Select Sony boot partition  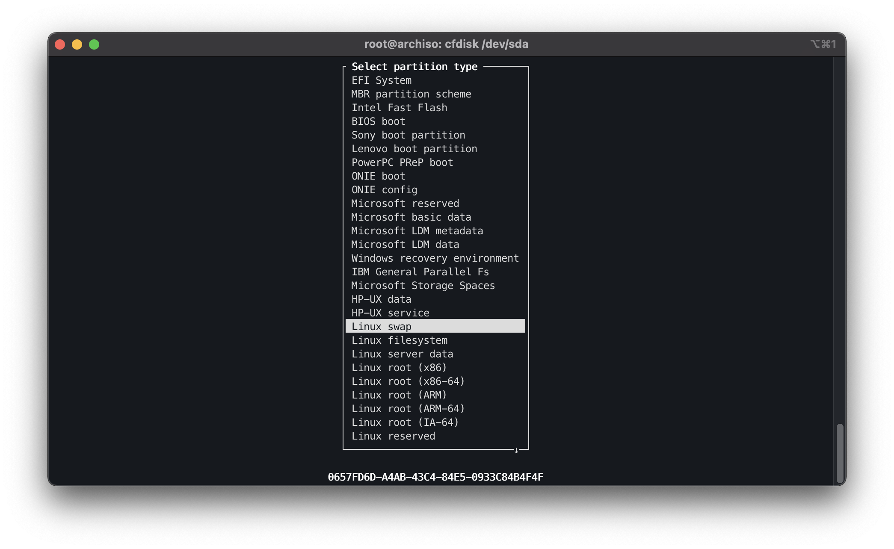click(x=409, y=135)
